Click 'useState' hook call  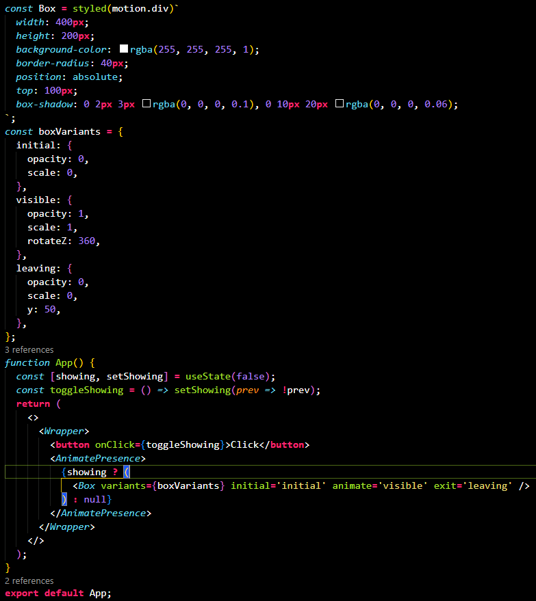pyautogui.click(x=208, y=376)
